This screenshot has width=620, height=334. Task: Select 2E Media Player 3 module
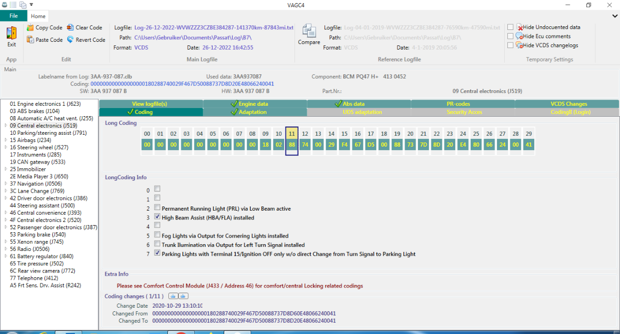[39, 176]
